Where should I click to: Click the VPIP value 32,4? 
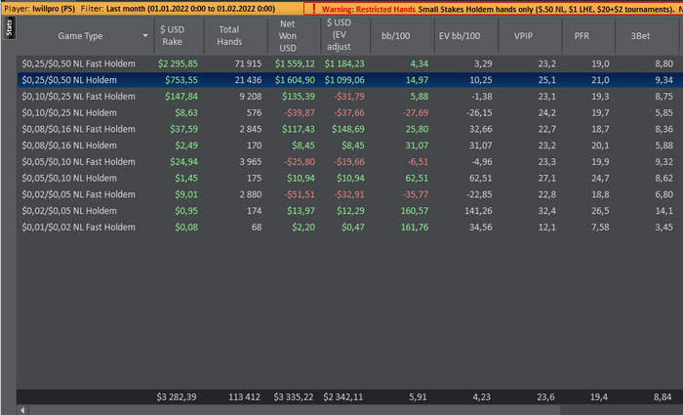tap(547, 211)
